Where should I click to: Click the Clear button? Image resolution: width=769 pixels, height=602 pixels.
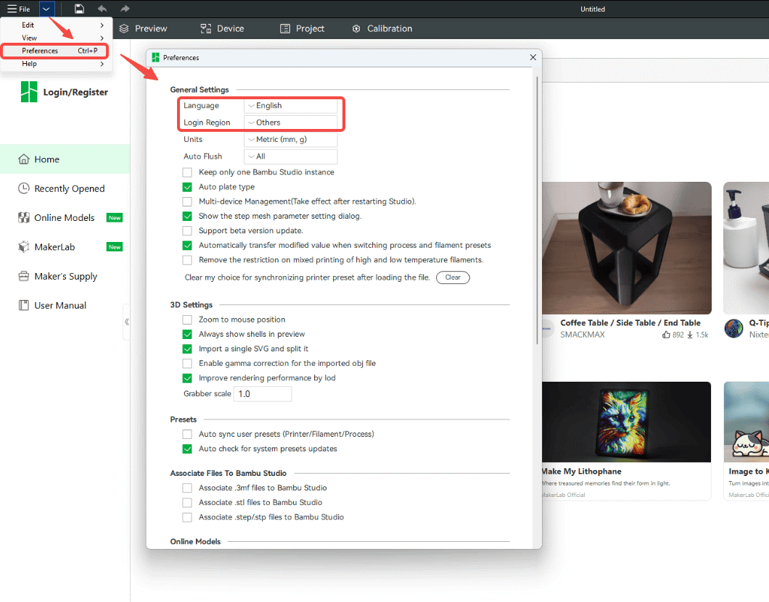453,277
